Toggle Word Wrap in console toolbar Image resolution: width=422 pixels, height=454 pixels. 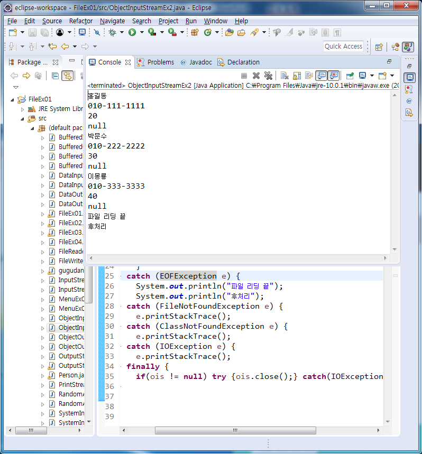pyautogui.click(x=309, y=76)
